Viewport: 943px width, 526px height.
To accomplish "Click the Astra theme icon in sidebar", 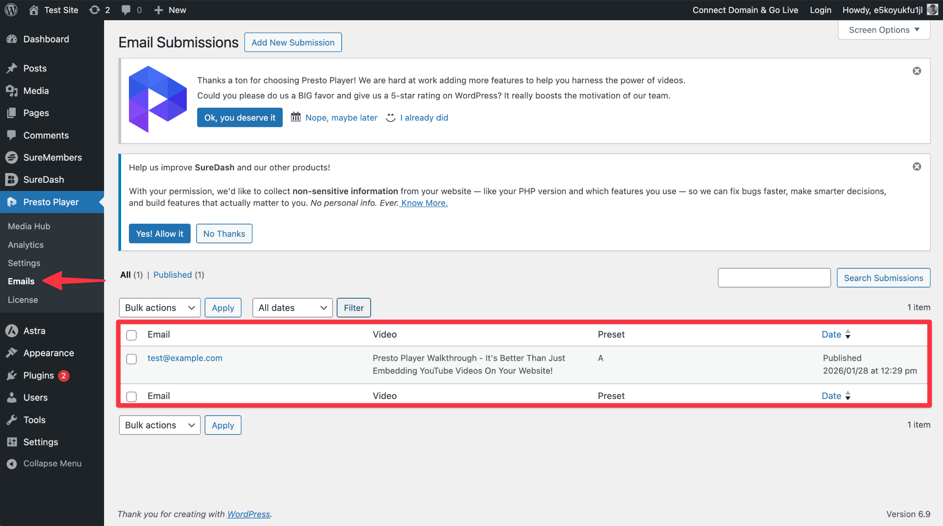I will 12,331.
